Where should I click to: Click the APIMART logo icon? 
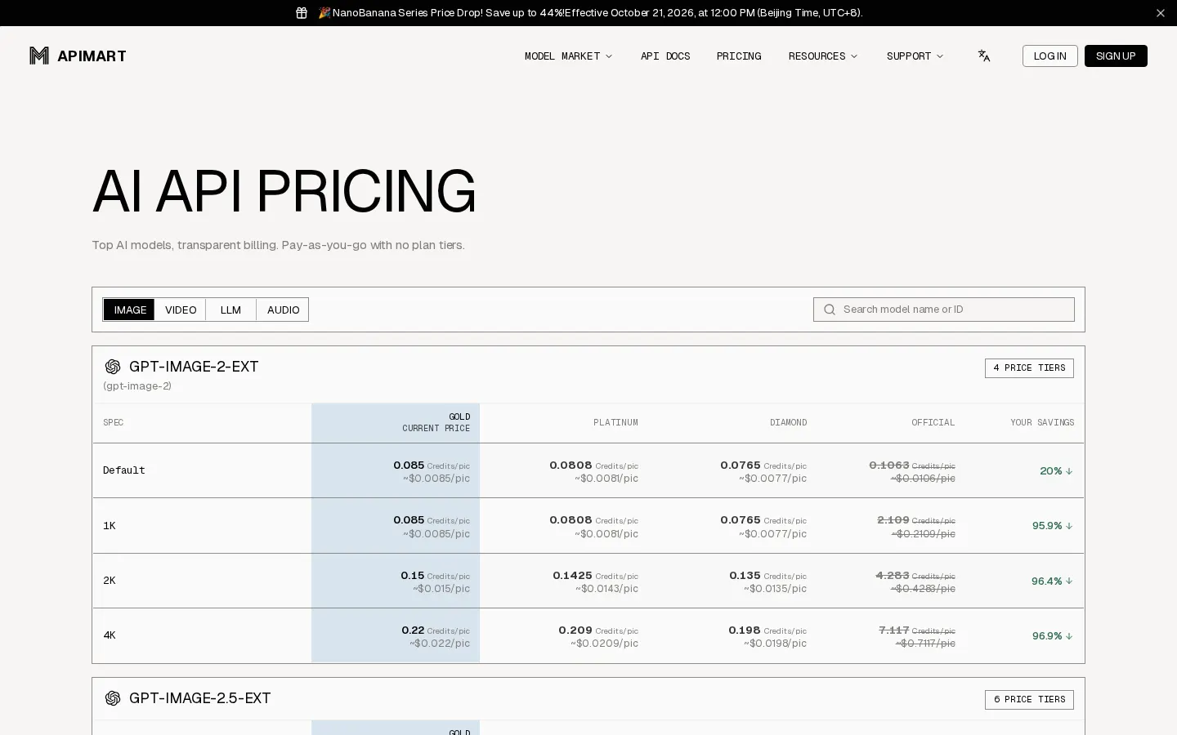pyautogui.click(x=39, y=56)
